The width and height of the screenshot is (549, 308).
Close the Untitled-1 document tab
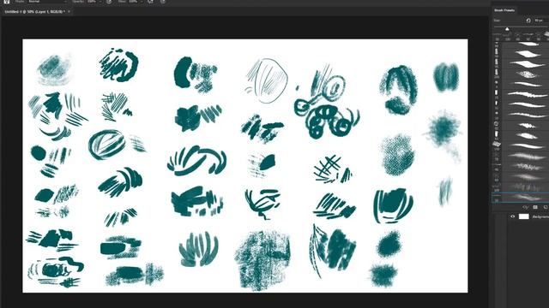point(69,11)
